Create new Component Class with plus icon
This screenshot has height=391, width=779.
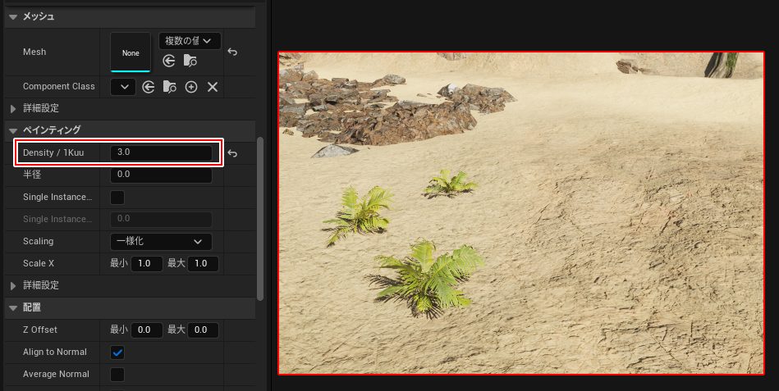[191, 87]
